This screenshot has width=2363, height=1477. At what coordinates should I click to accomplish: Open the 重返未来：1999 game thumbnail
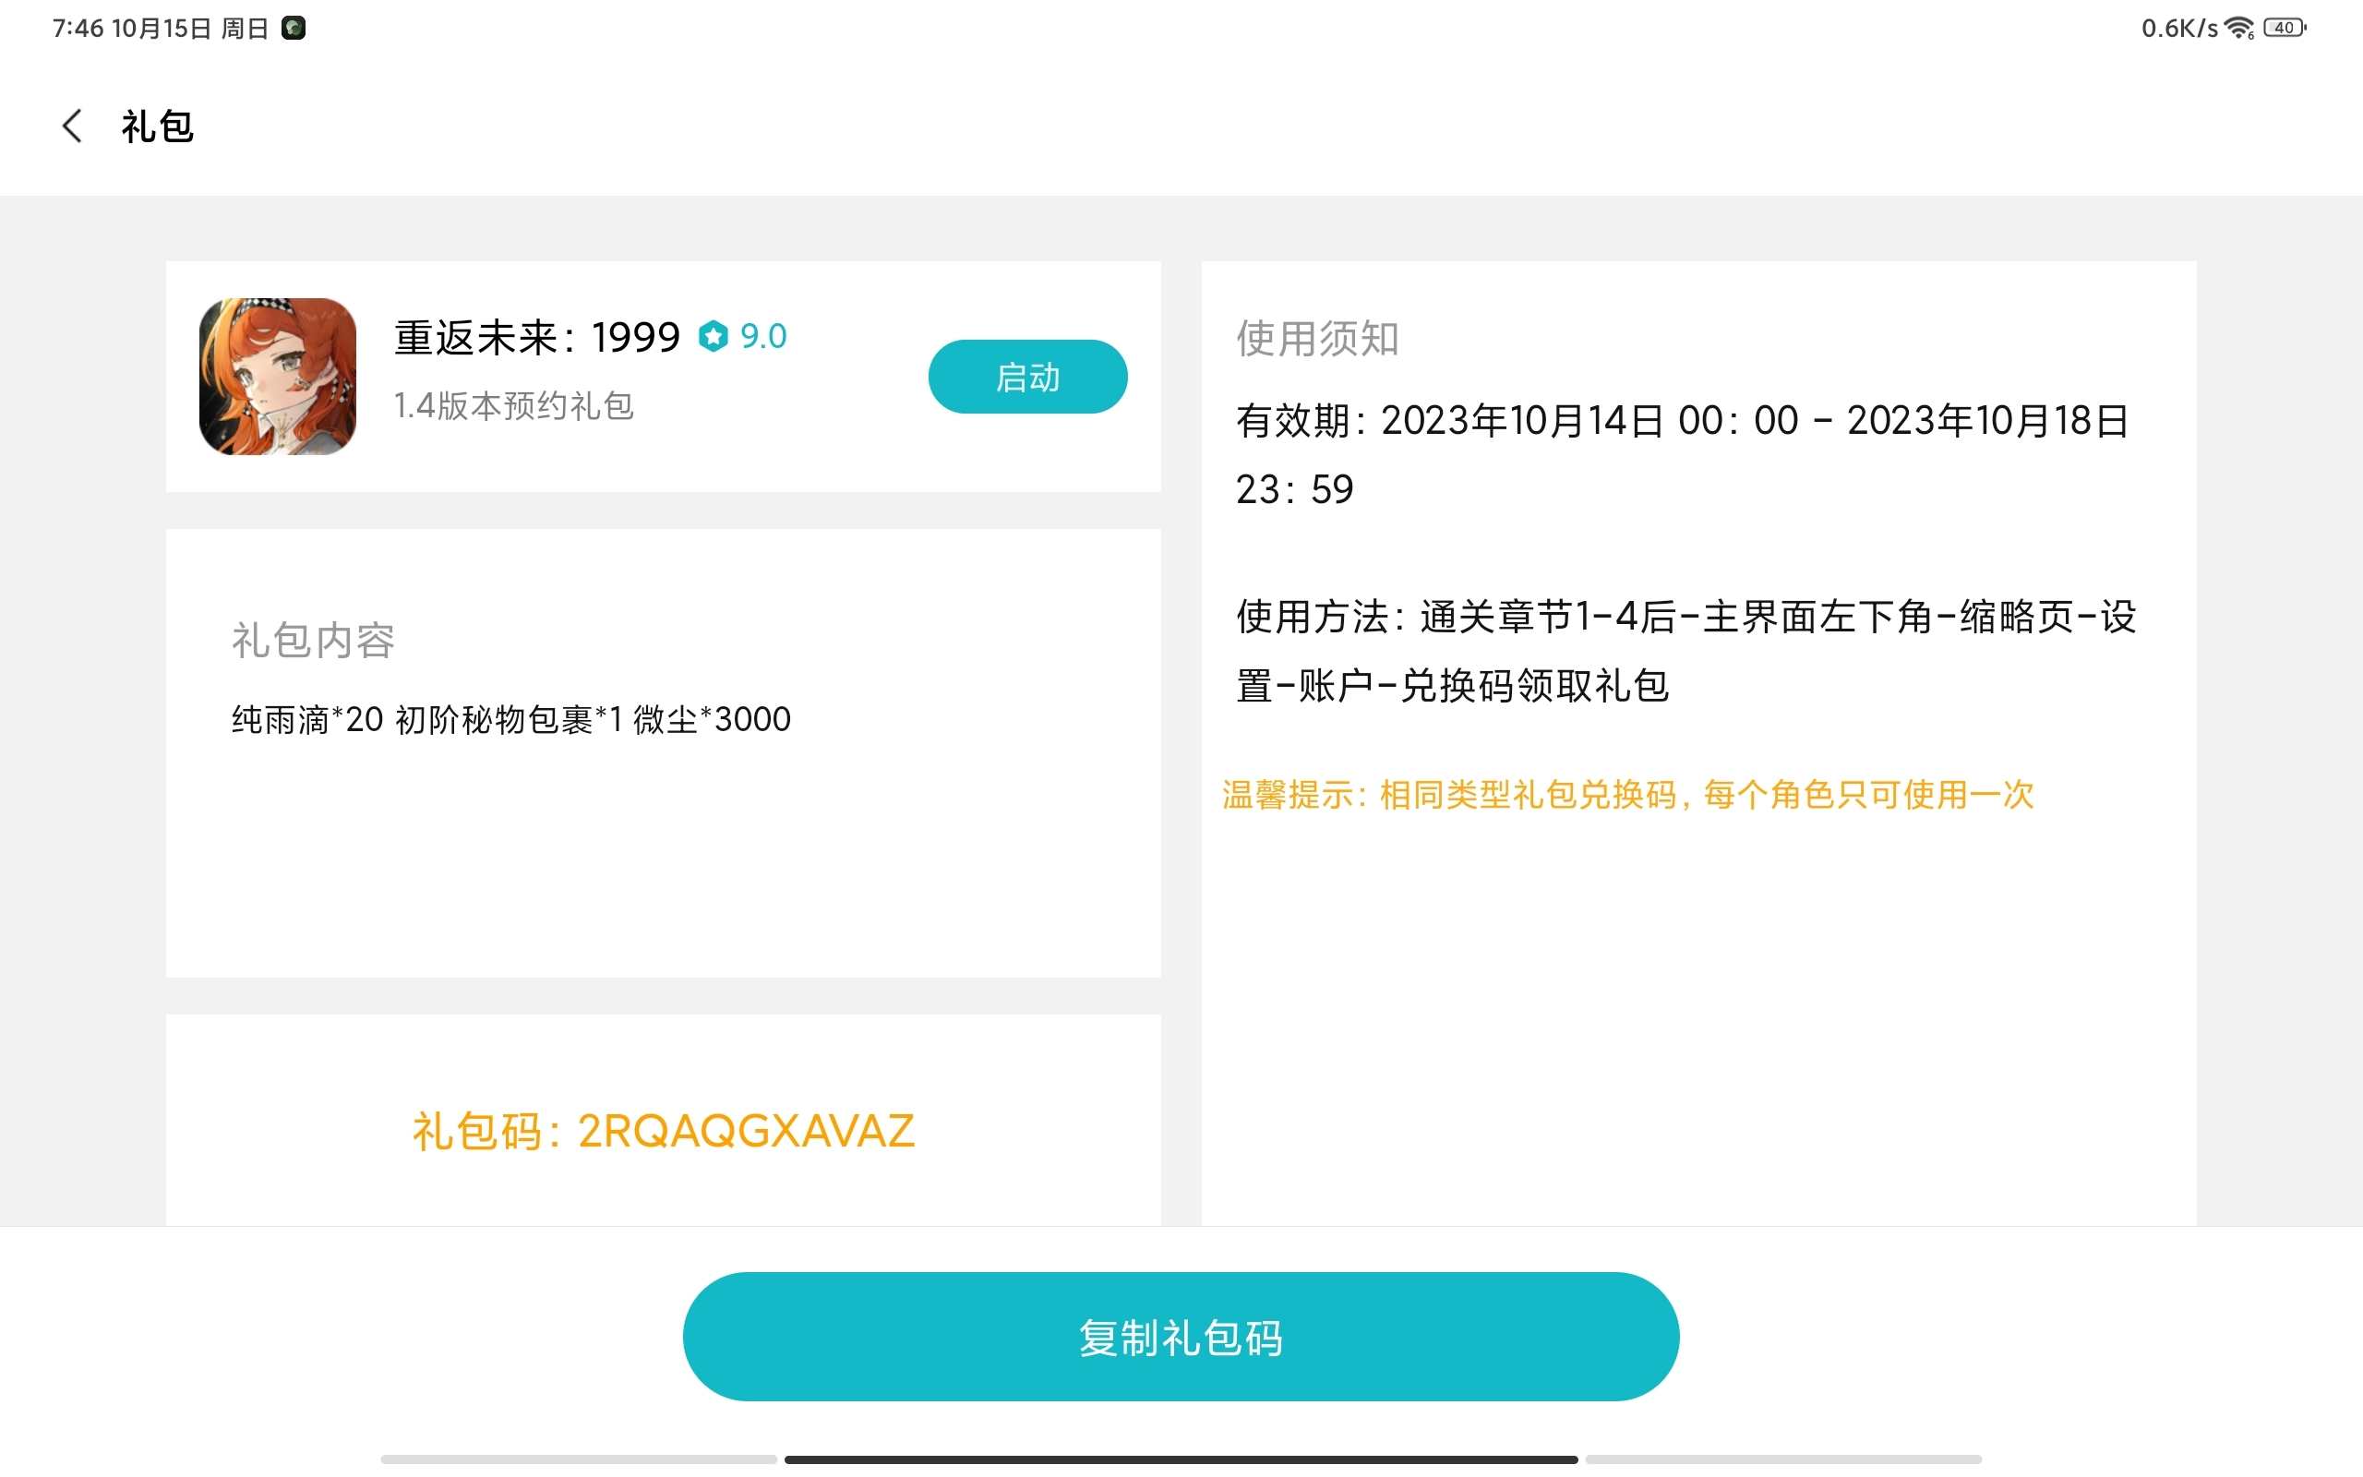(277, 376)
